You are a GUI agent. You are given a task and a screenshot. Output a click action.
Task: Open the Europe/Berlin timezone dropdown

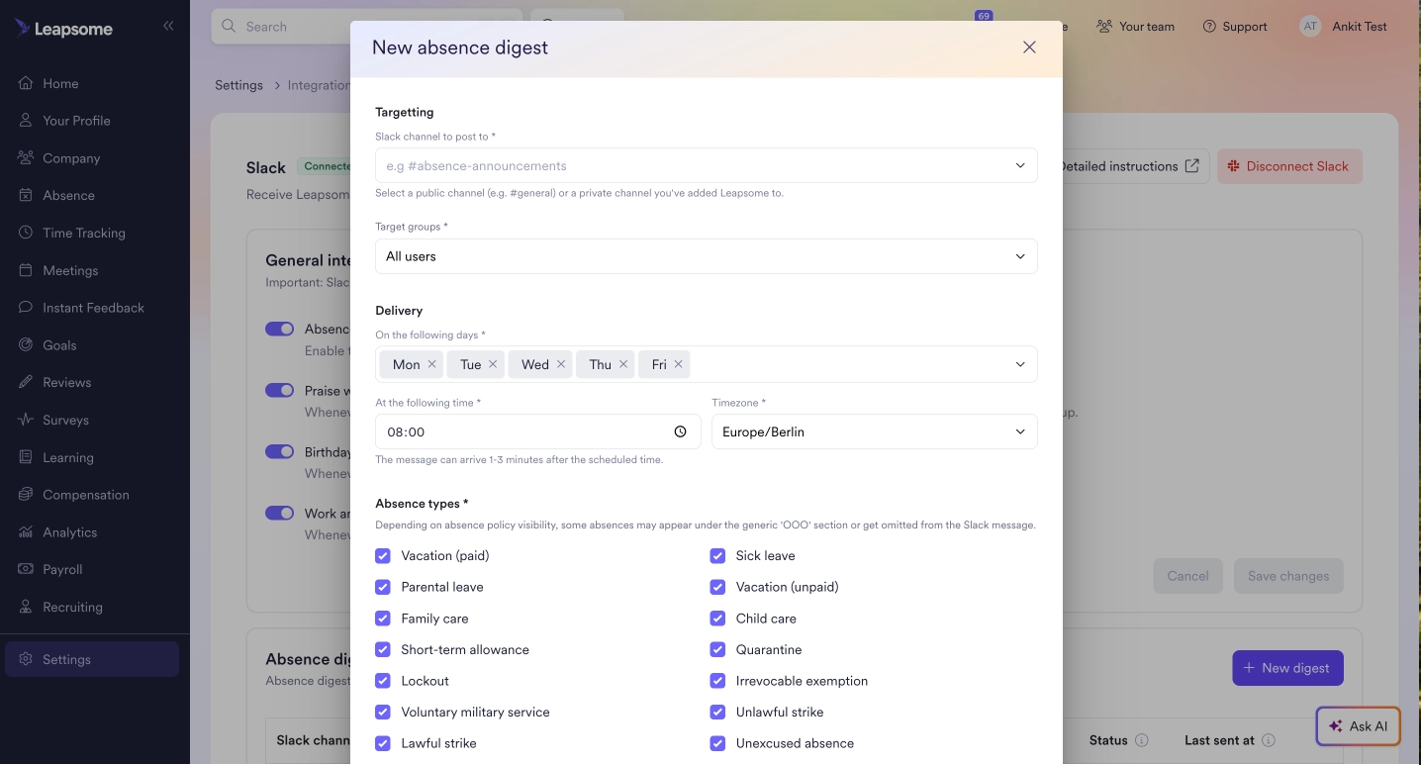click(874, 431)
